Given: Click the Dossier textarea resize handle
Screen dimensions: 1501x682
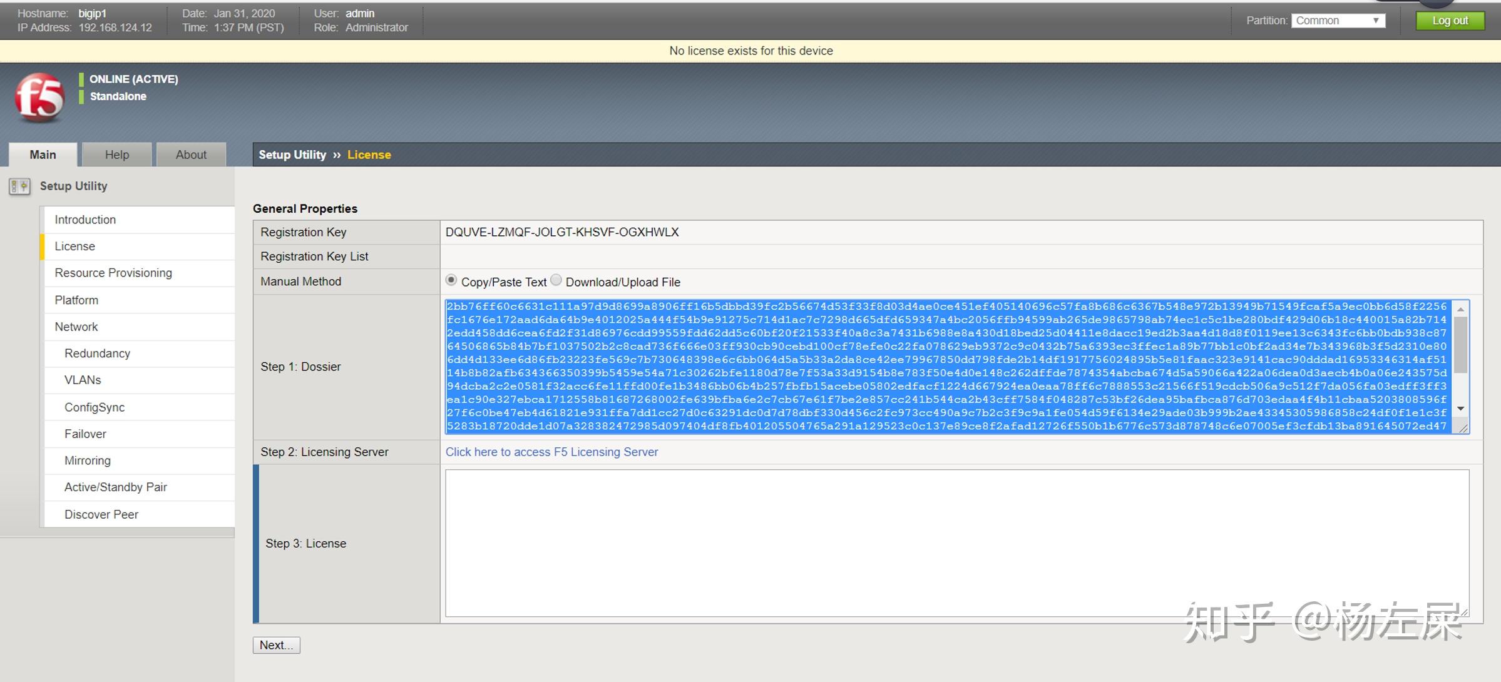Looking at the screenshot, I should click(1463, 428).
